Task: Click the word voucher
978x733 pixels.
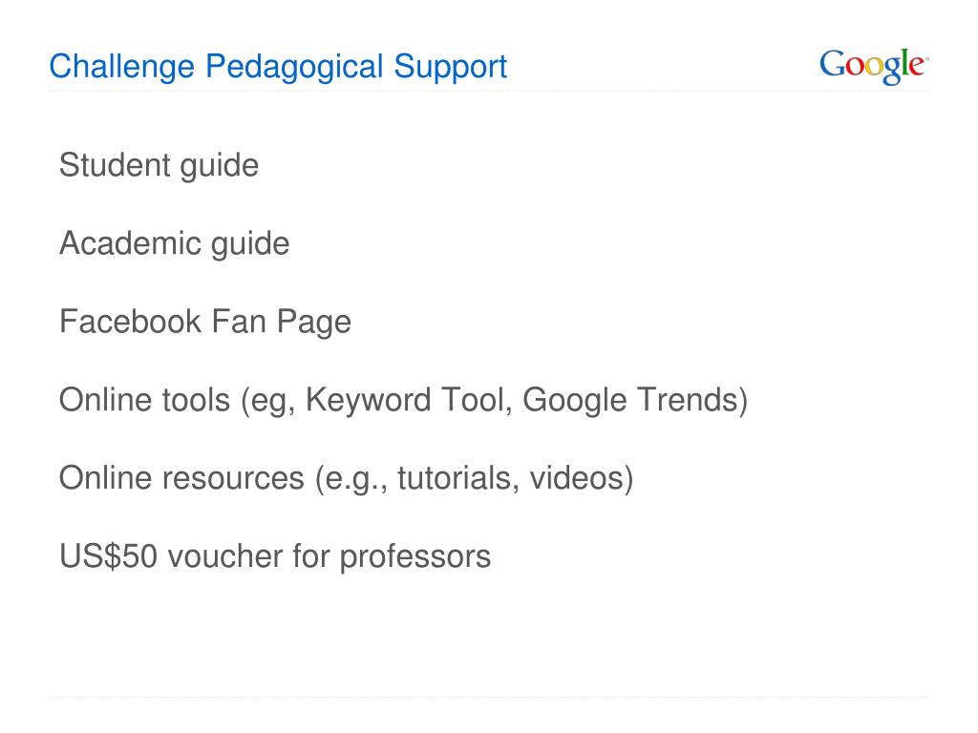Action: [225, 556]
